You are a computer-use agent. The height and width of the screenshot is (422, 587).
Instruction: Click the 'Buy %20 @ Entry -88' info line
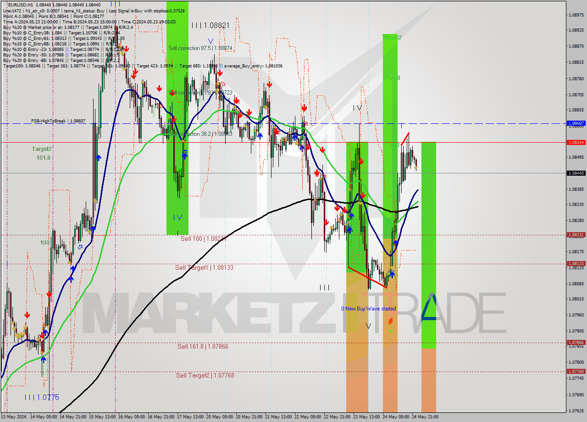tap(61, 60)
